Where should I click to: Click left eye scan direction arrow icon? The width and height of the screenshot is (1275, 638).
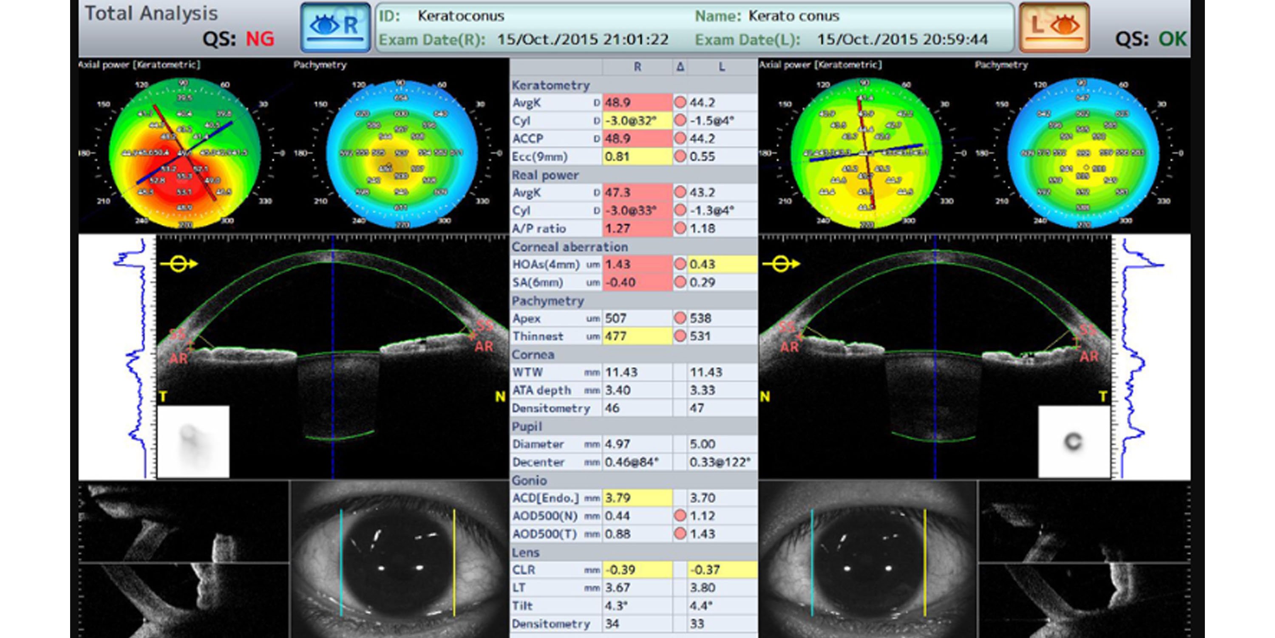pyautogui.click(x=781, y=264)
